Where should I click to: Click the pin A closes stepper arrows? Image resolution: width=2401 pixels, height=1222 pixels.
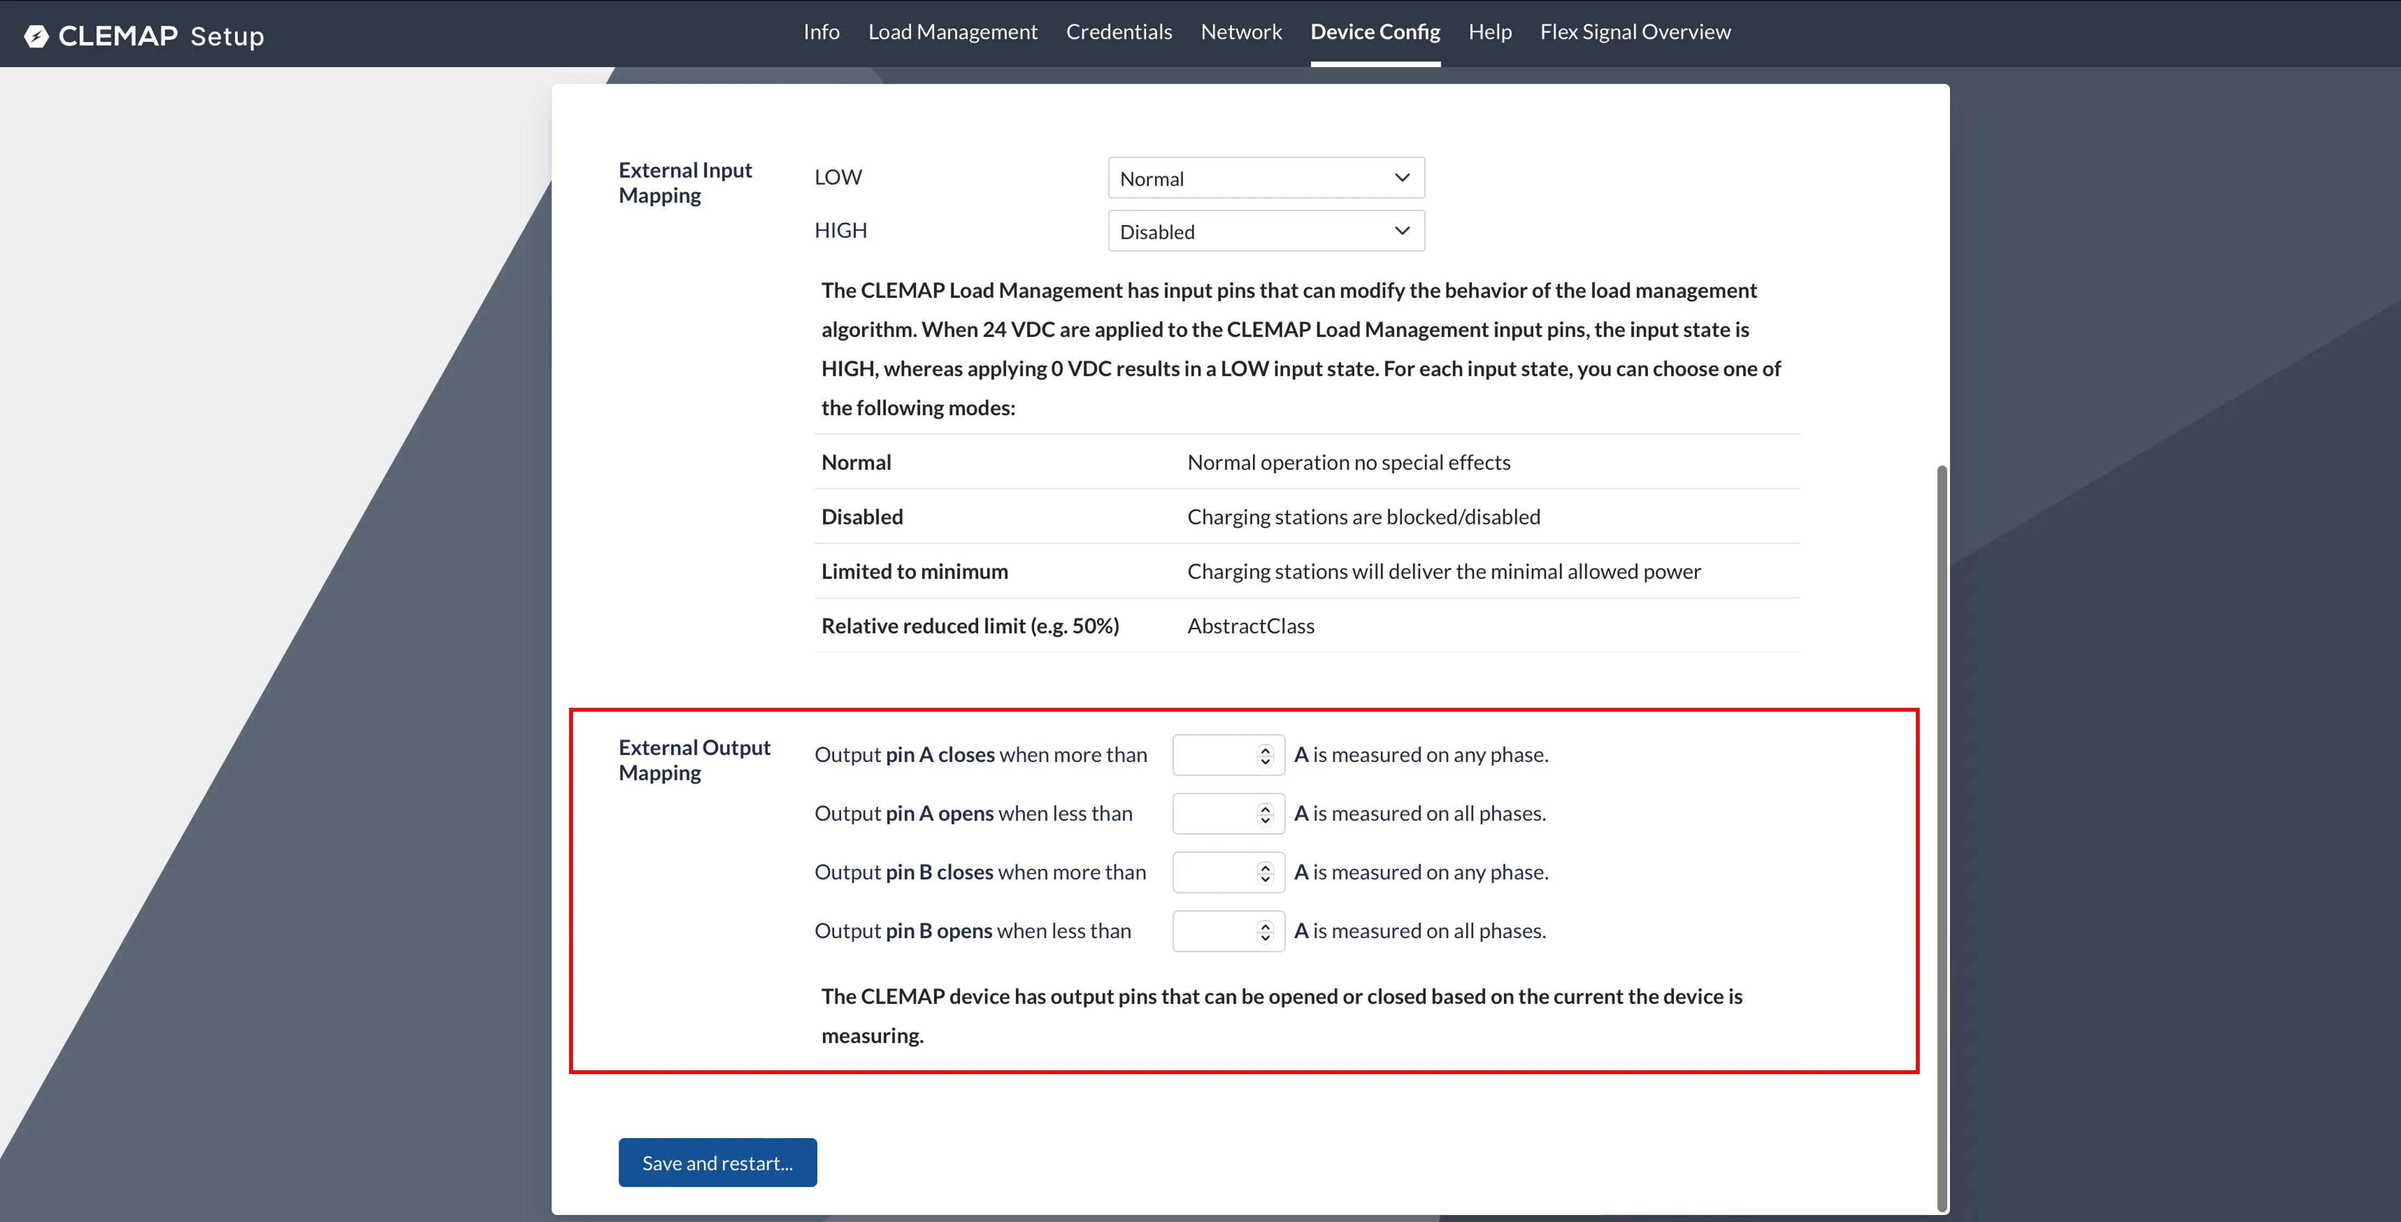point(1265,755)
